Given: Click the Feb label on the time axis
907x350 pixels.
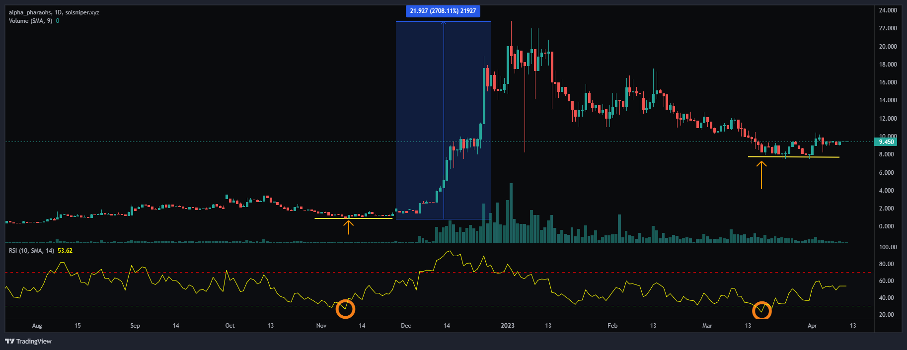Looking at the screenshot, I should [x=612, y=326].
